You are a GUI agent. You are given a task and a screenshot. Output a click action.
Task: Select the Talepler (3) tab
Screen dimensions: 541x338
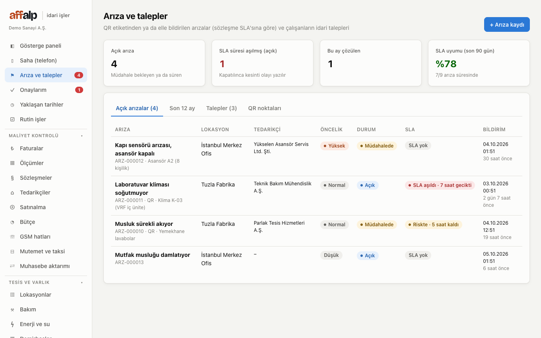coord(222,108)
